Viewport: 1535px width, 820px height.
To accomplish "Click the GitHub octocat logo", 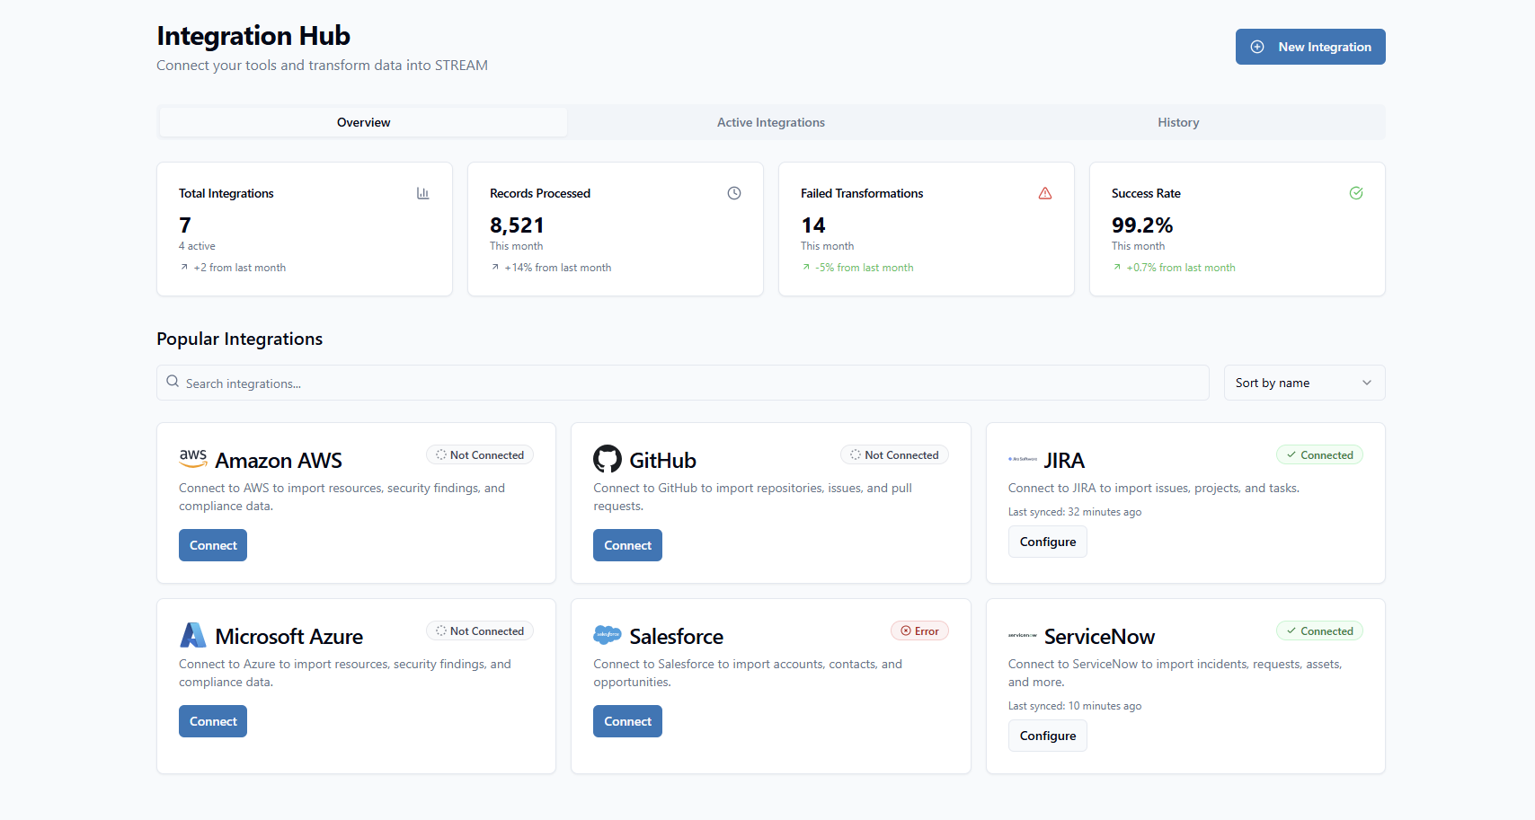I will coord(608,459).
